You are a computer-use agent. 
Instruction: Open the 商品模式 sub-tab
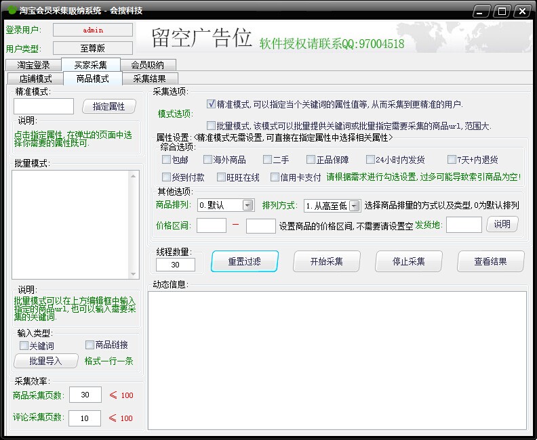pos(93,79)
